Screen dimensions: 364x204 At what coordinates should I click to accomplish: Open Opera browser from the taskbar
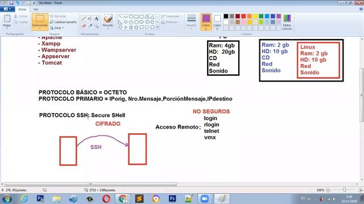106,199
